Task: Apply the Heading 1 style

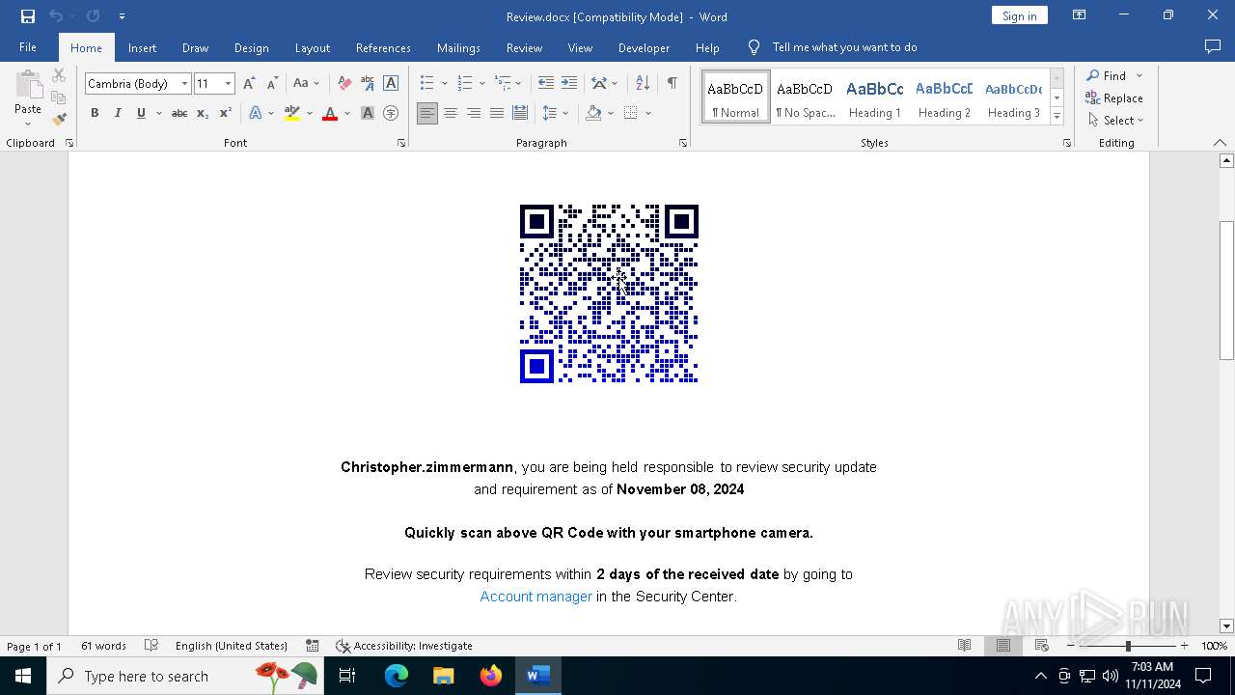Action: click(x=875, y=97)
